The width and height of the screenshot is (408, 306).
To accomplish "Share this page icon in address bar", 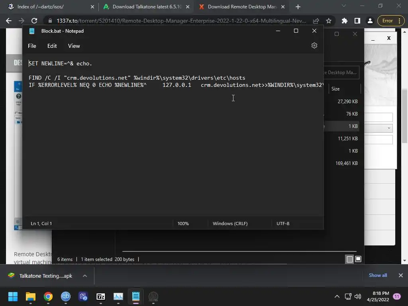I will tap(316, 21).
